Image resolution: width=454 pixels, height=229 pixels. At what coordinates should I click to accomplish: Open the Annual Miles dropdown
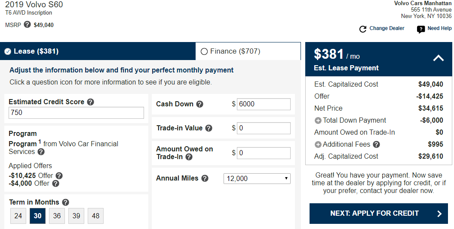[x=257, y=178]
